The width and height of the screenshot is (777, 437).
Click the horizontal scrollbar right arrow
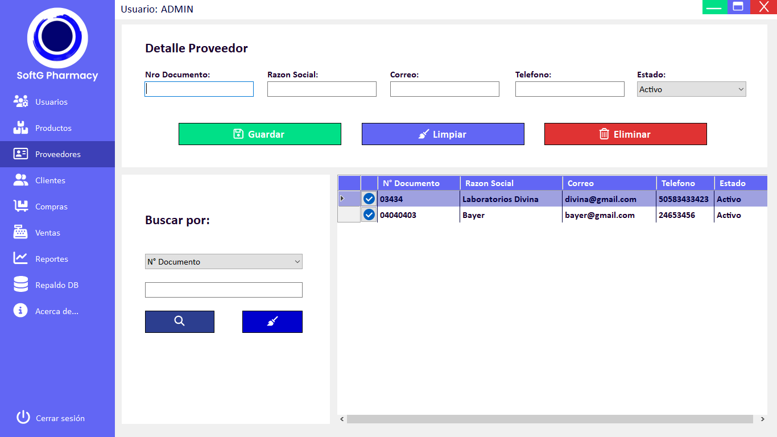(762, 419)
